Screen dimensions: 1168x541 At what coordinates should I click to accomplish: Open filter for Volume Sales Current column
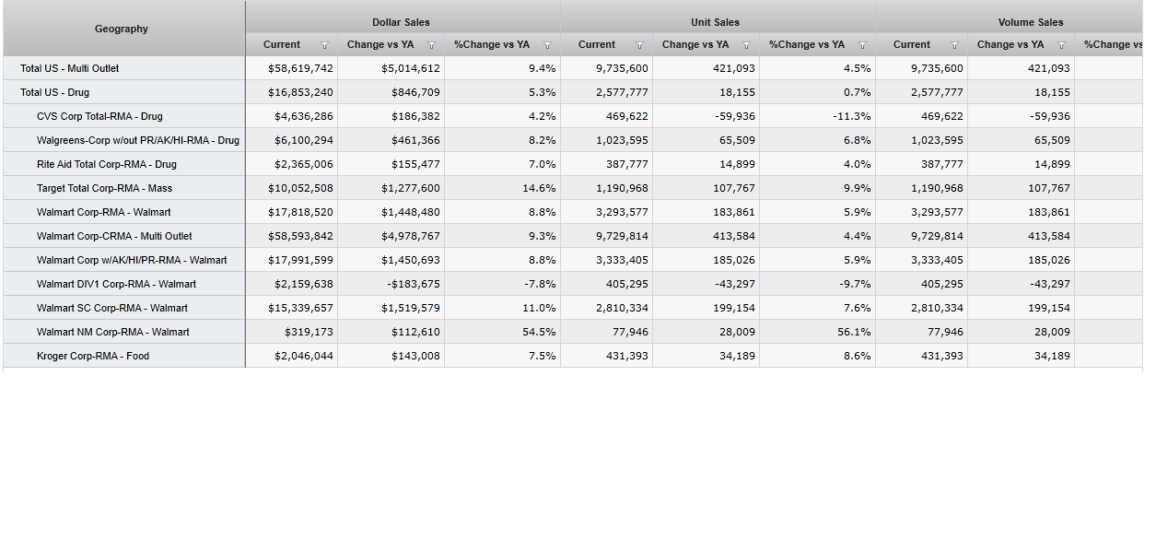click(954, 45)
